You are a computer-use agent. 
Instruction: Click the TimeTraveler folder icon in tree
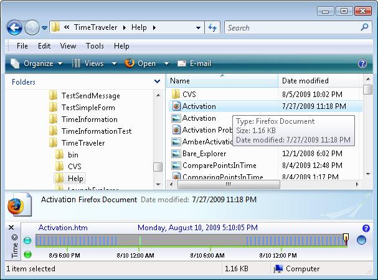tap(53, 142)
